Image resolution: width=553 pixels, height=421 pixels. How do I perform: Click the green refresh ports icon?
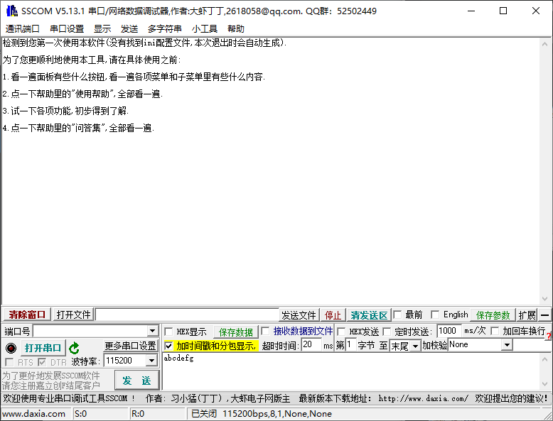74,348
